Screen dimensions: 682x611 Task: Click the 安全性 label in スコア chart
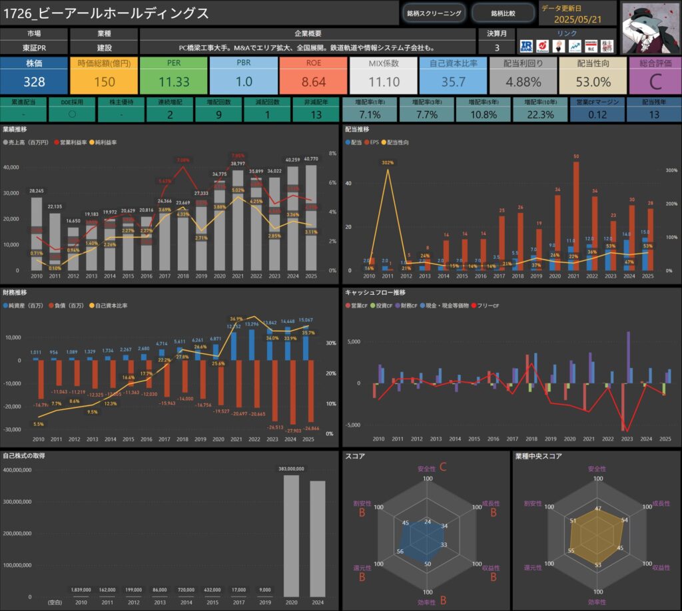click(426, 469)
